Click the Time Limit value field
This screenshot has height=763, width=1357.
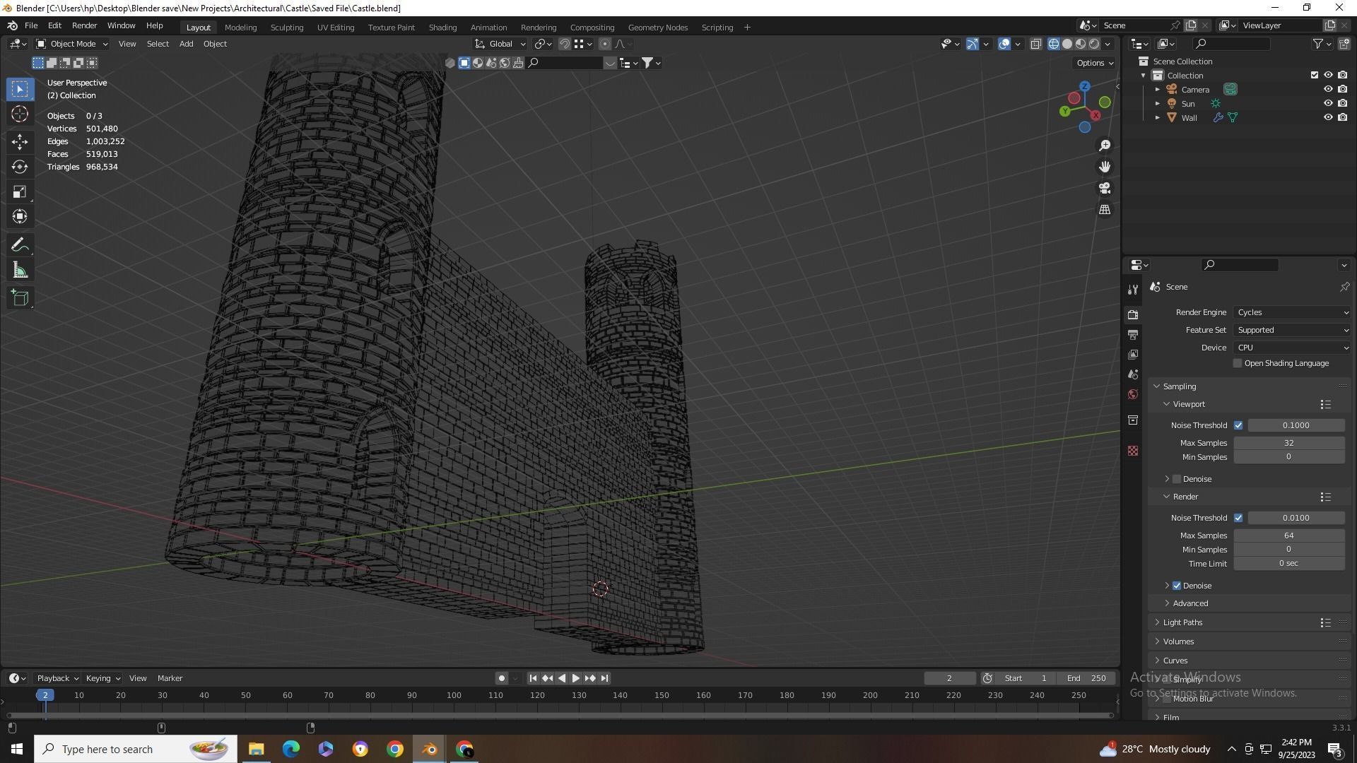click(1288, 564)
